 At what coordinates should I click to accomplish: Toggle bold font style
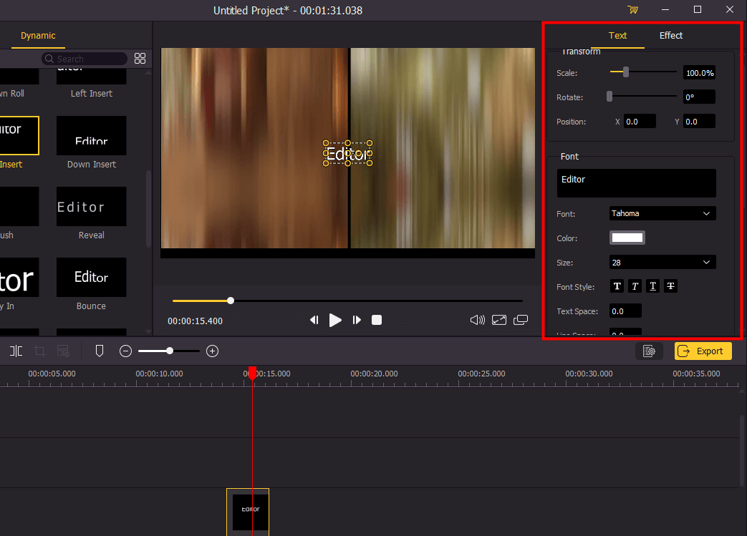(617, 286)
